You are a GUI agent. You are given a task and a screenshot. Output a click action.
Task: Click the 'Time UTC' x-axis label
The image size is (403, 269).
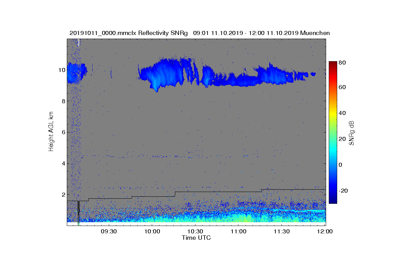click(x=196, y=238)
